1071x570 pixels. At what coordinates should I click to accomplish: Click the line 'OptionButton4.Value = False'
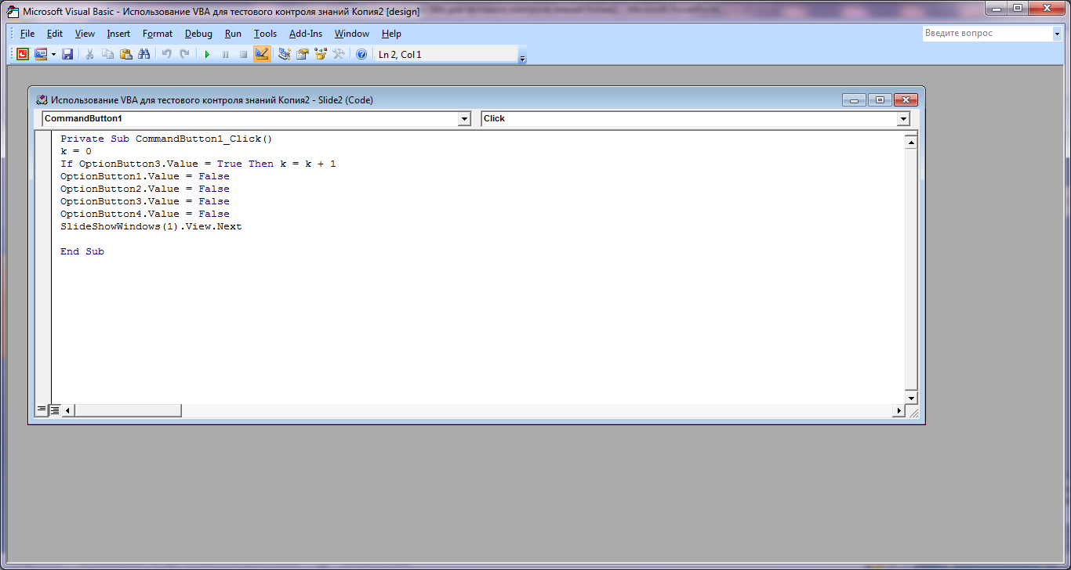coord(145,214)
